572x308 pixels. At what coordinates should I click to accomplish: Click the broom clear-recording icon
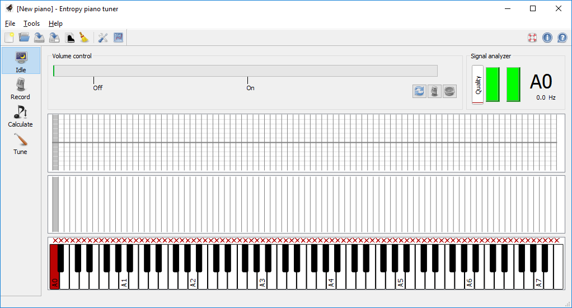(85, 38)
